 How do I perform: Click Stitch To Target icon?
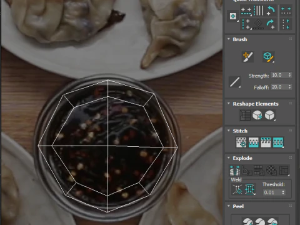tap(241, 142)
